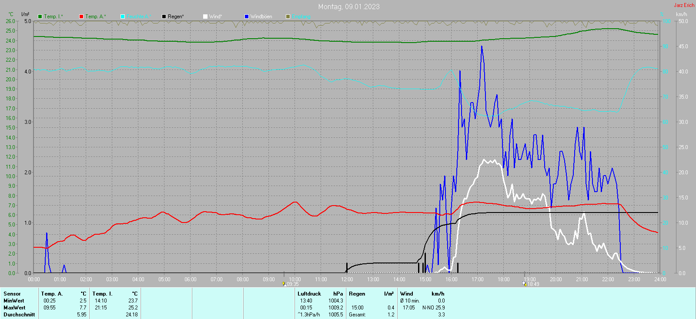Click the black Regen legend swatch
Viewport: 696px width, 319px height.
164,17
